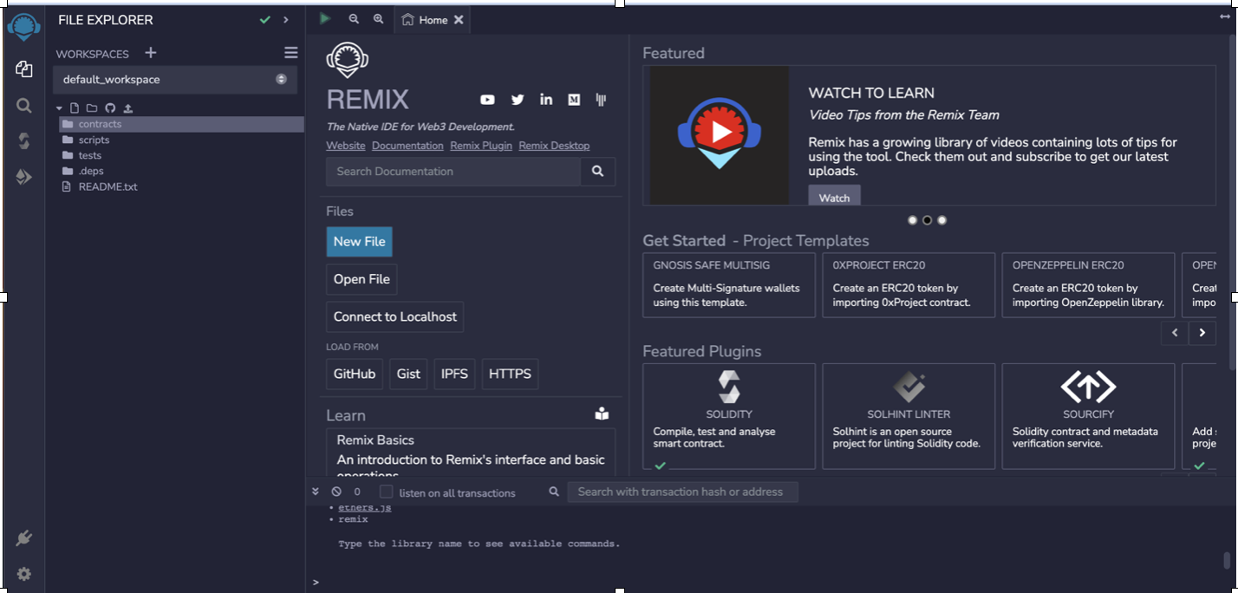Collapse the workspace root tree caret
1238x593 pixels.
pos(60,108)
